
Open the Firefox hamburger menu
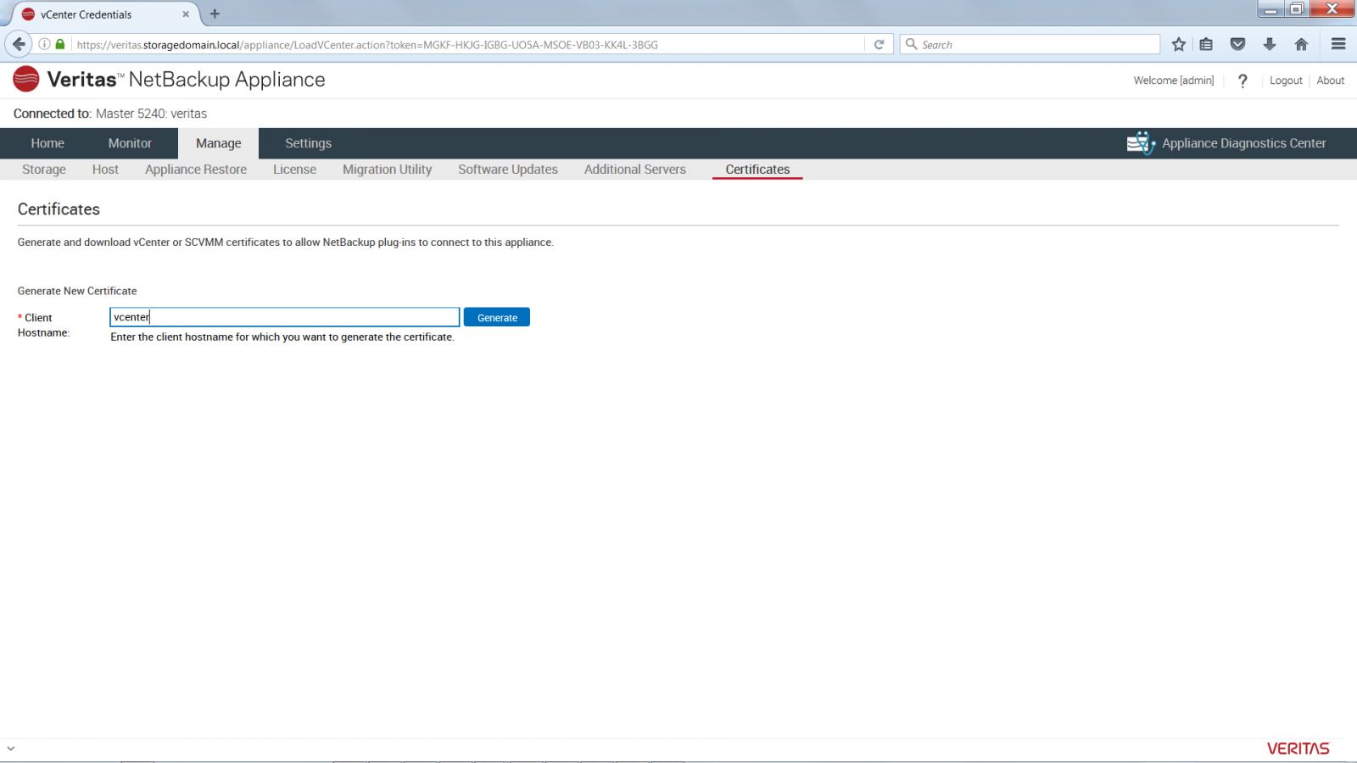(x=1338, y=44)
